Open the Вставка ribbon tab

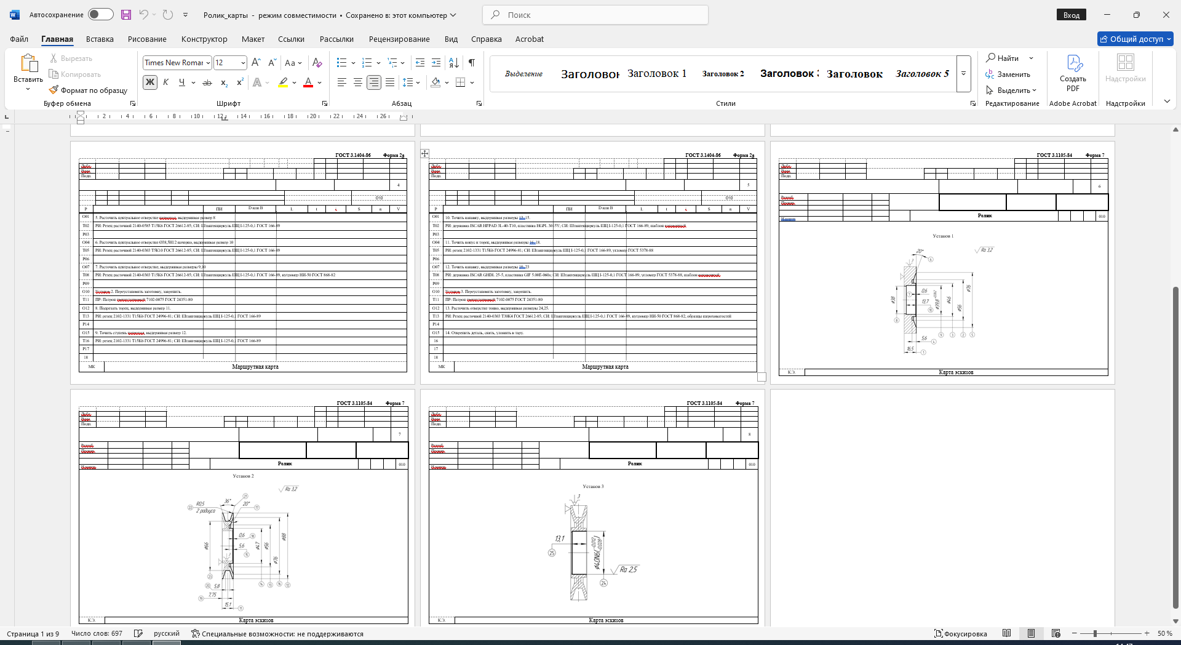coord(100,39)
